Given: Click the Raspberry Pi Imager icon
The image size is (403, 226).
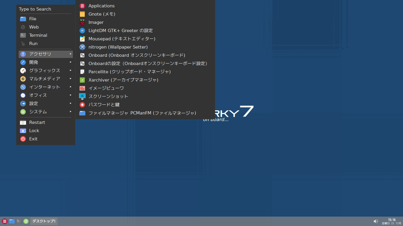Looking at the screenshot, I should click(82, 22).
